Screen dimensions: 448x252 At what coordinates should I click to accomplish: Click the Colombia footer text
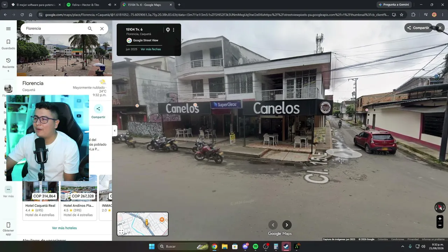point(383,239)
